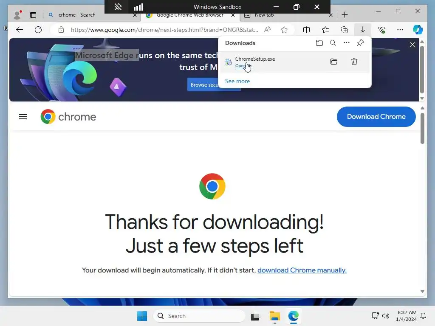Click Open file under ChromeSetup.exe

click(243, 66)
